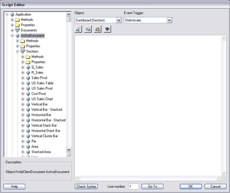
Task: Click the Q_Sales section icon
Action: click(28, 67)
